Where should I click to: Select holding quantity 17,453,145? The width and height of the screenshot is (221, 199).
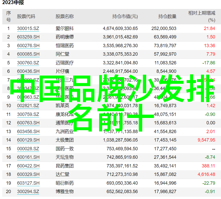(165, 140)
